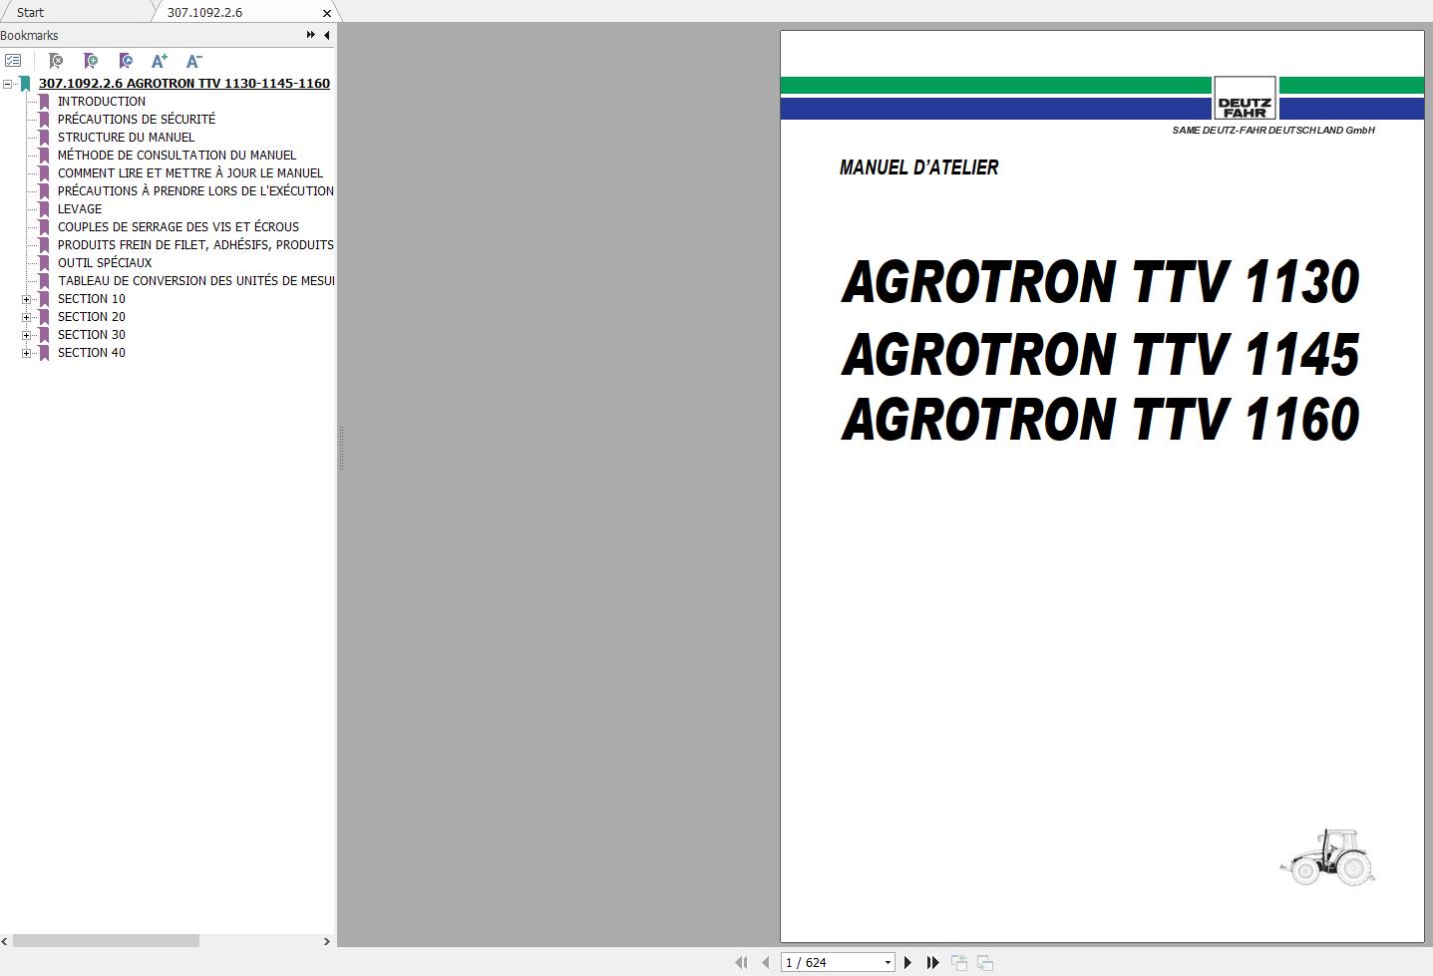Open the root AGROTRON TTV 1130-1145-1160 bookmark
The width and height of the screenshot is (1433, 976).
click(184, 84)
